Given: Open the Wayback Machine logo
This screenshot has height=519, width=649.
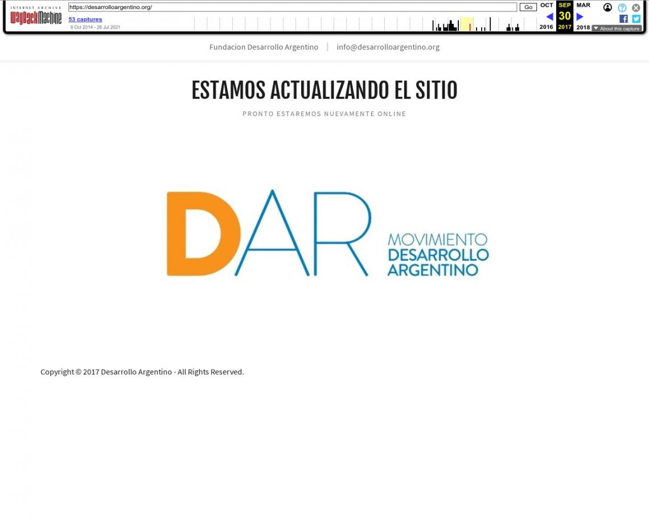Looking at the screenshot, I should pos(36,16).
